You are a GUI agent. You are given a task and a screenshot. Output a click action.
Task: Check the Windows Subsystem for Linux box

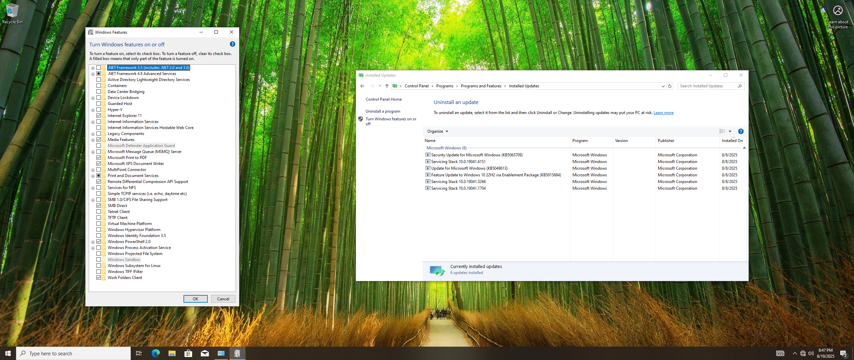pos(99,266)
